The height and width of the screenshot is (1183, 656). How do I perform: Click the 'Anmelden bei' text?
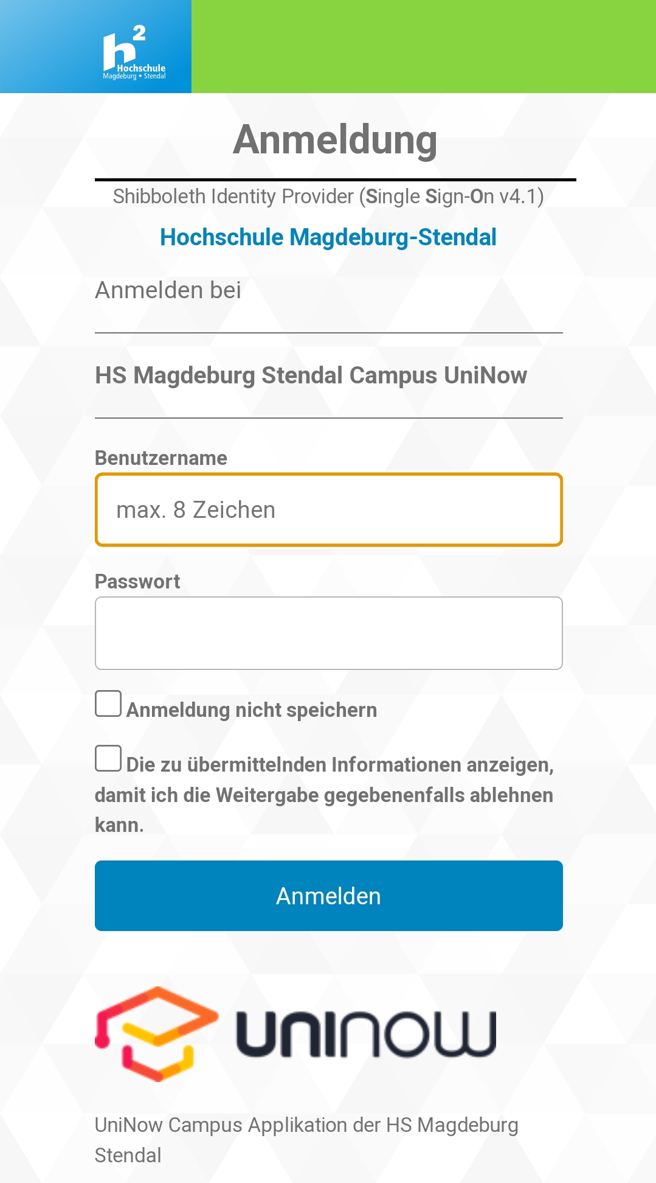point(168,290)
